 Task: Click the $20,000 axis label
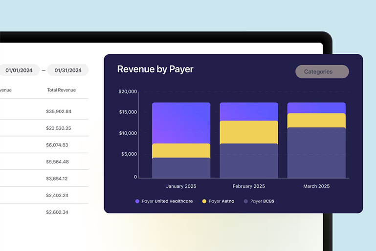click(x=128, y=91)
